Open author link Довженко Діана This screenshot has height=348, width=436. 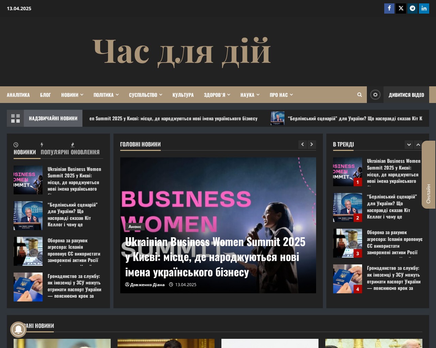pos(145,285)
